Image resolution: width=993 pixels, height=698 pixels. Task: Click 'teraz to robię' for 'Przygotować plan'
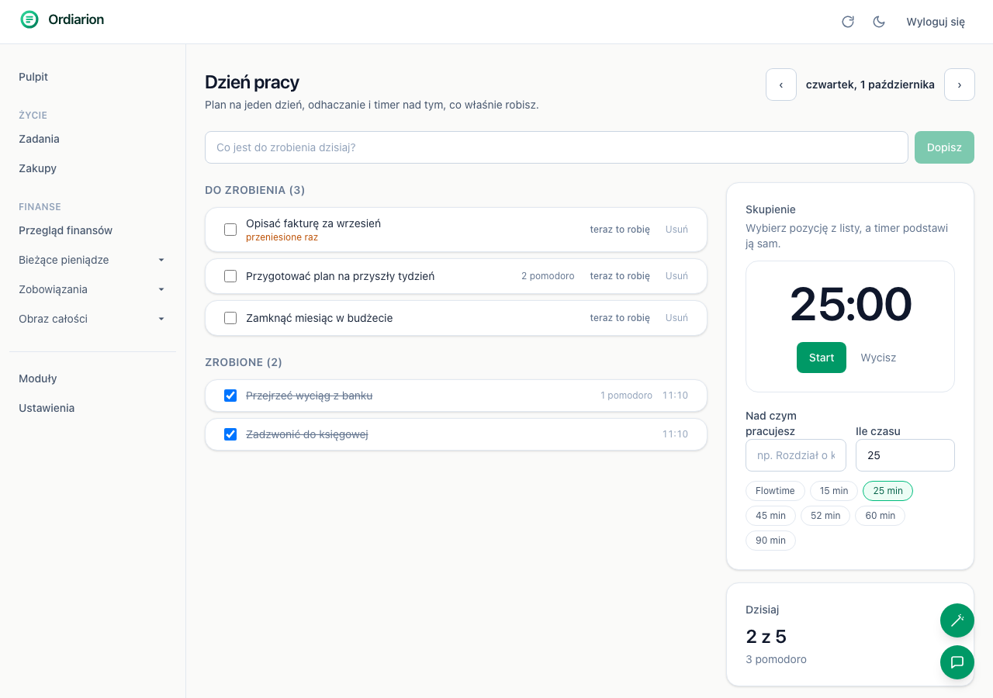[x=620, y=276]
